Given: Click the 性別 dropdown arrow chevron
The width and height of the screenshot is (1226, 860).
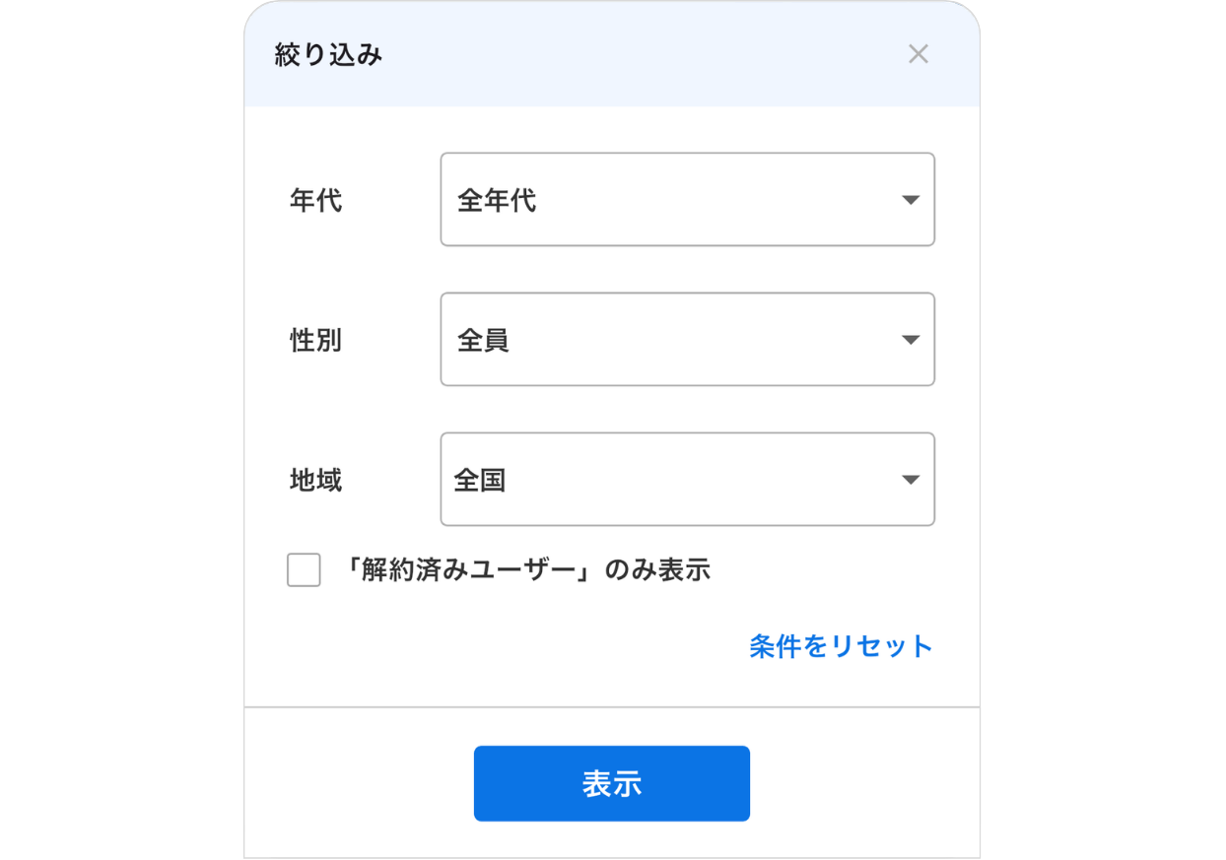Looking at the screenshot, I should coord(910,340).
